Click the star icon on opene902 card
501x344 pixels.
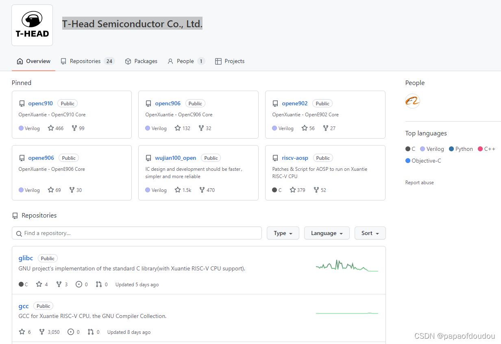click(x=305, y=128)
